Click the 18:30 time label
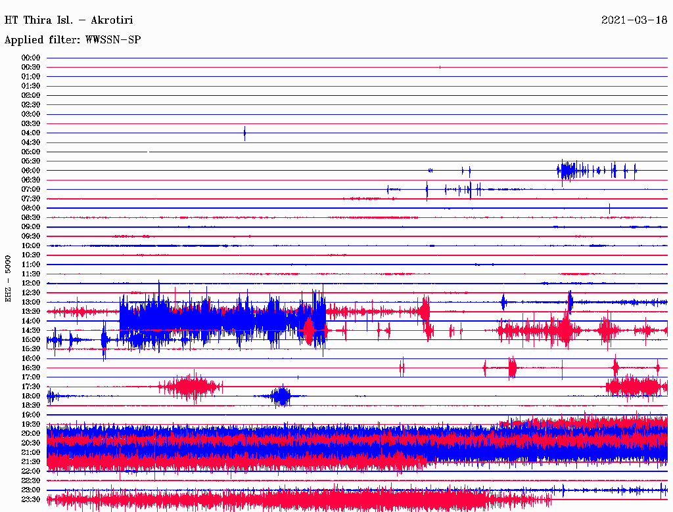The image size is (673, 512). tap(31, 406)
